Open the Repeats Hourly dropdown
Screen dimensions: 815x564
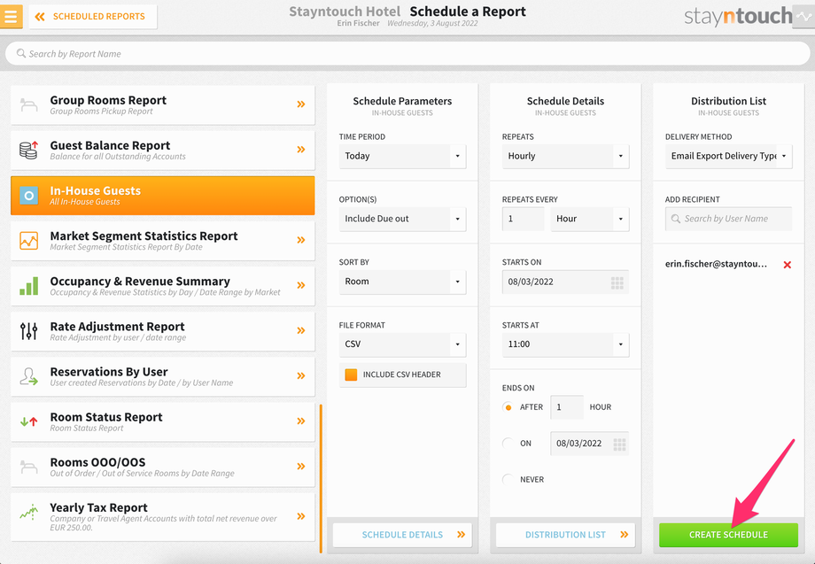click(565, 156)
